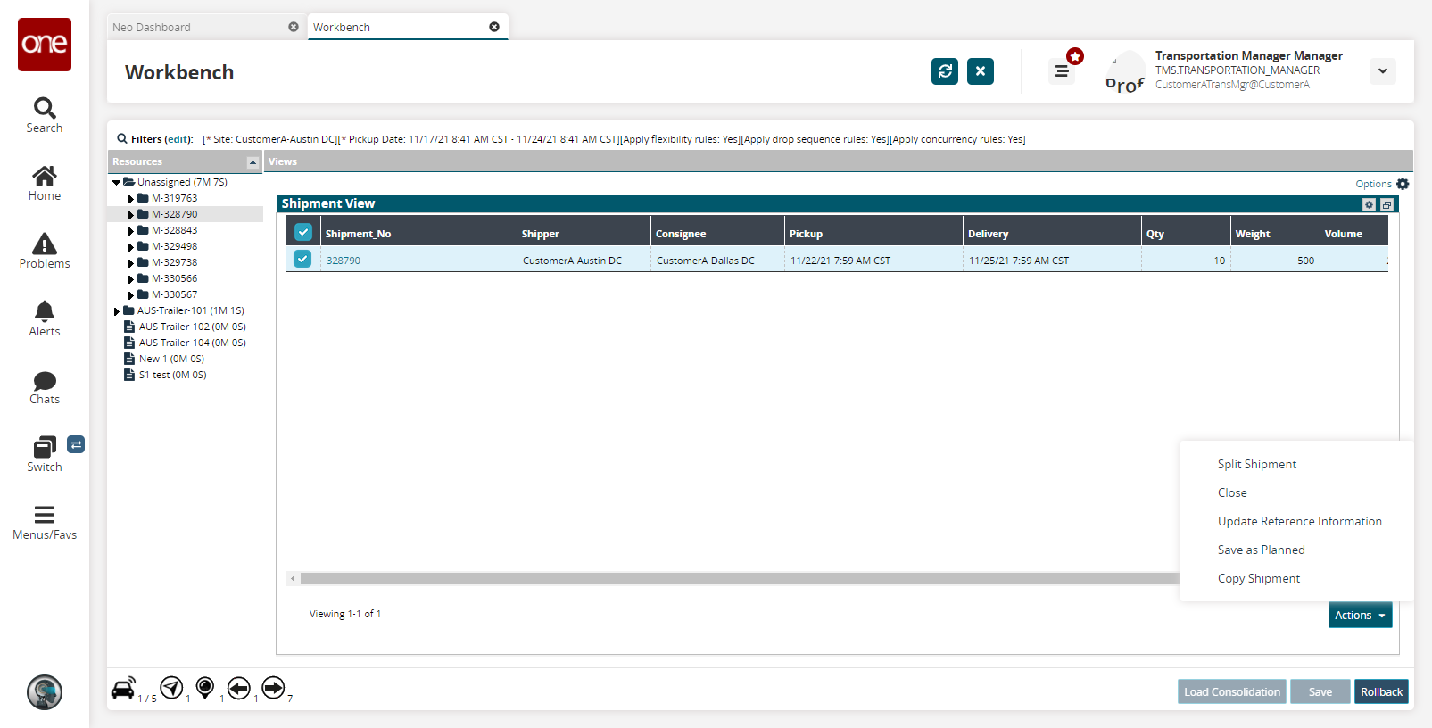Click the Rollback button
The height and width of the screenshot is (728, 1432).
click(1381, 691)
